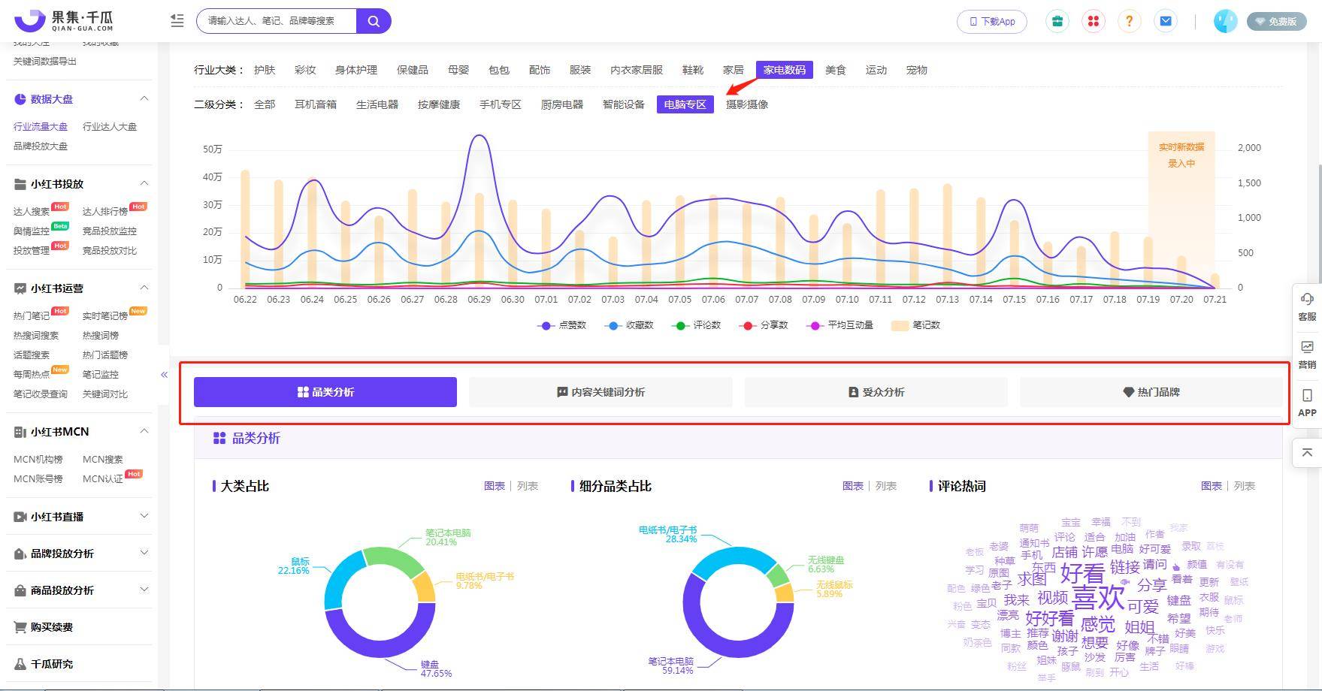Expand the 小红书直播 sidebar section
The height and width of the screenshot is (691, 1322).
(144, 516)
